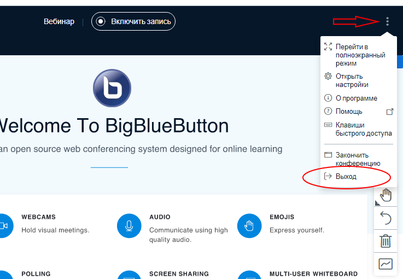Click the record circle icon inside Включить запись
The width and height of the screenshot is (403, 279).
(101, 21)
